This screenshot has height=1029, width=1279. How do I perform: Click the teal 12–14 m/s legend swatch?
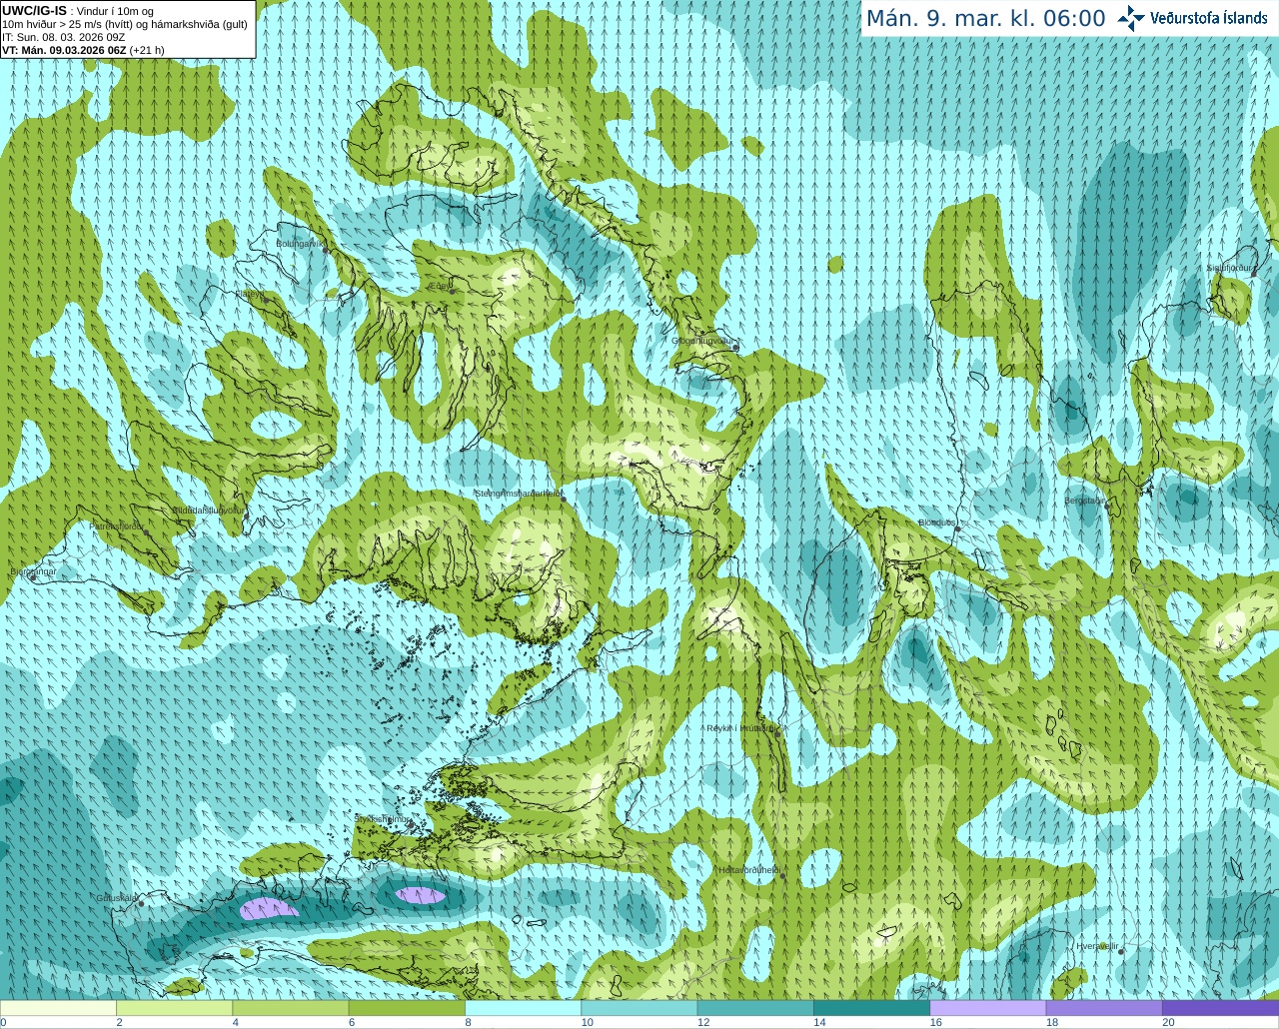point(755,1008)
